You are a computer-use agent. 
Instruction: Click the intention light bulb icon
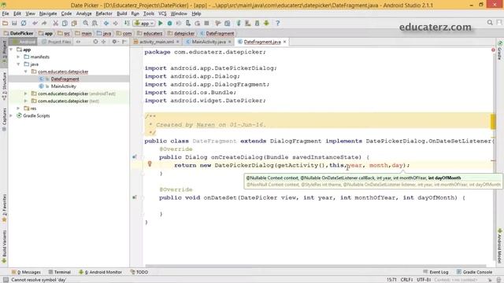150,164
